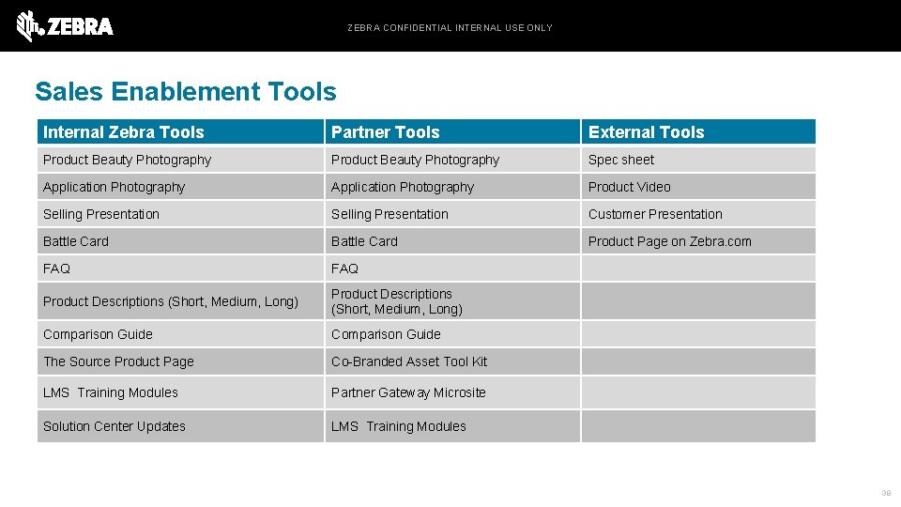901x507 pixels.
Task: Click 'Comparison Guide' in Internal Zebra Tools column
Action: (x=180, y=334)
